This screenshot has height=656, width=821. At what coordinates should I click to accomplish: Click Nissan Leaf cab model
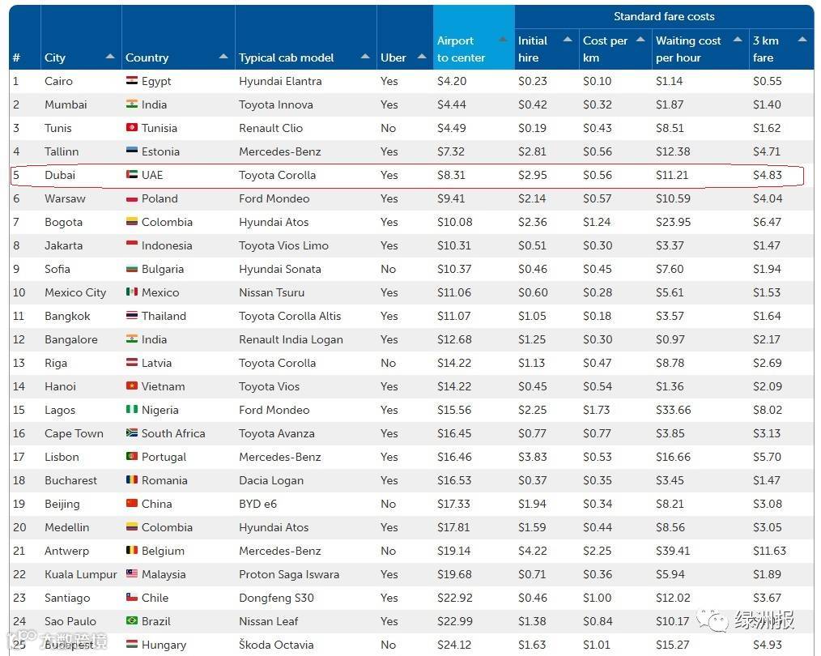tap(269, 621)
